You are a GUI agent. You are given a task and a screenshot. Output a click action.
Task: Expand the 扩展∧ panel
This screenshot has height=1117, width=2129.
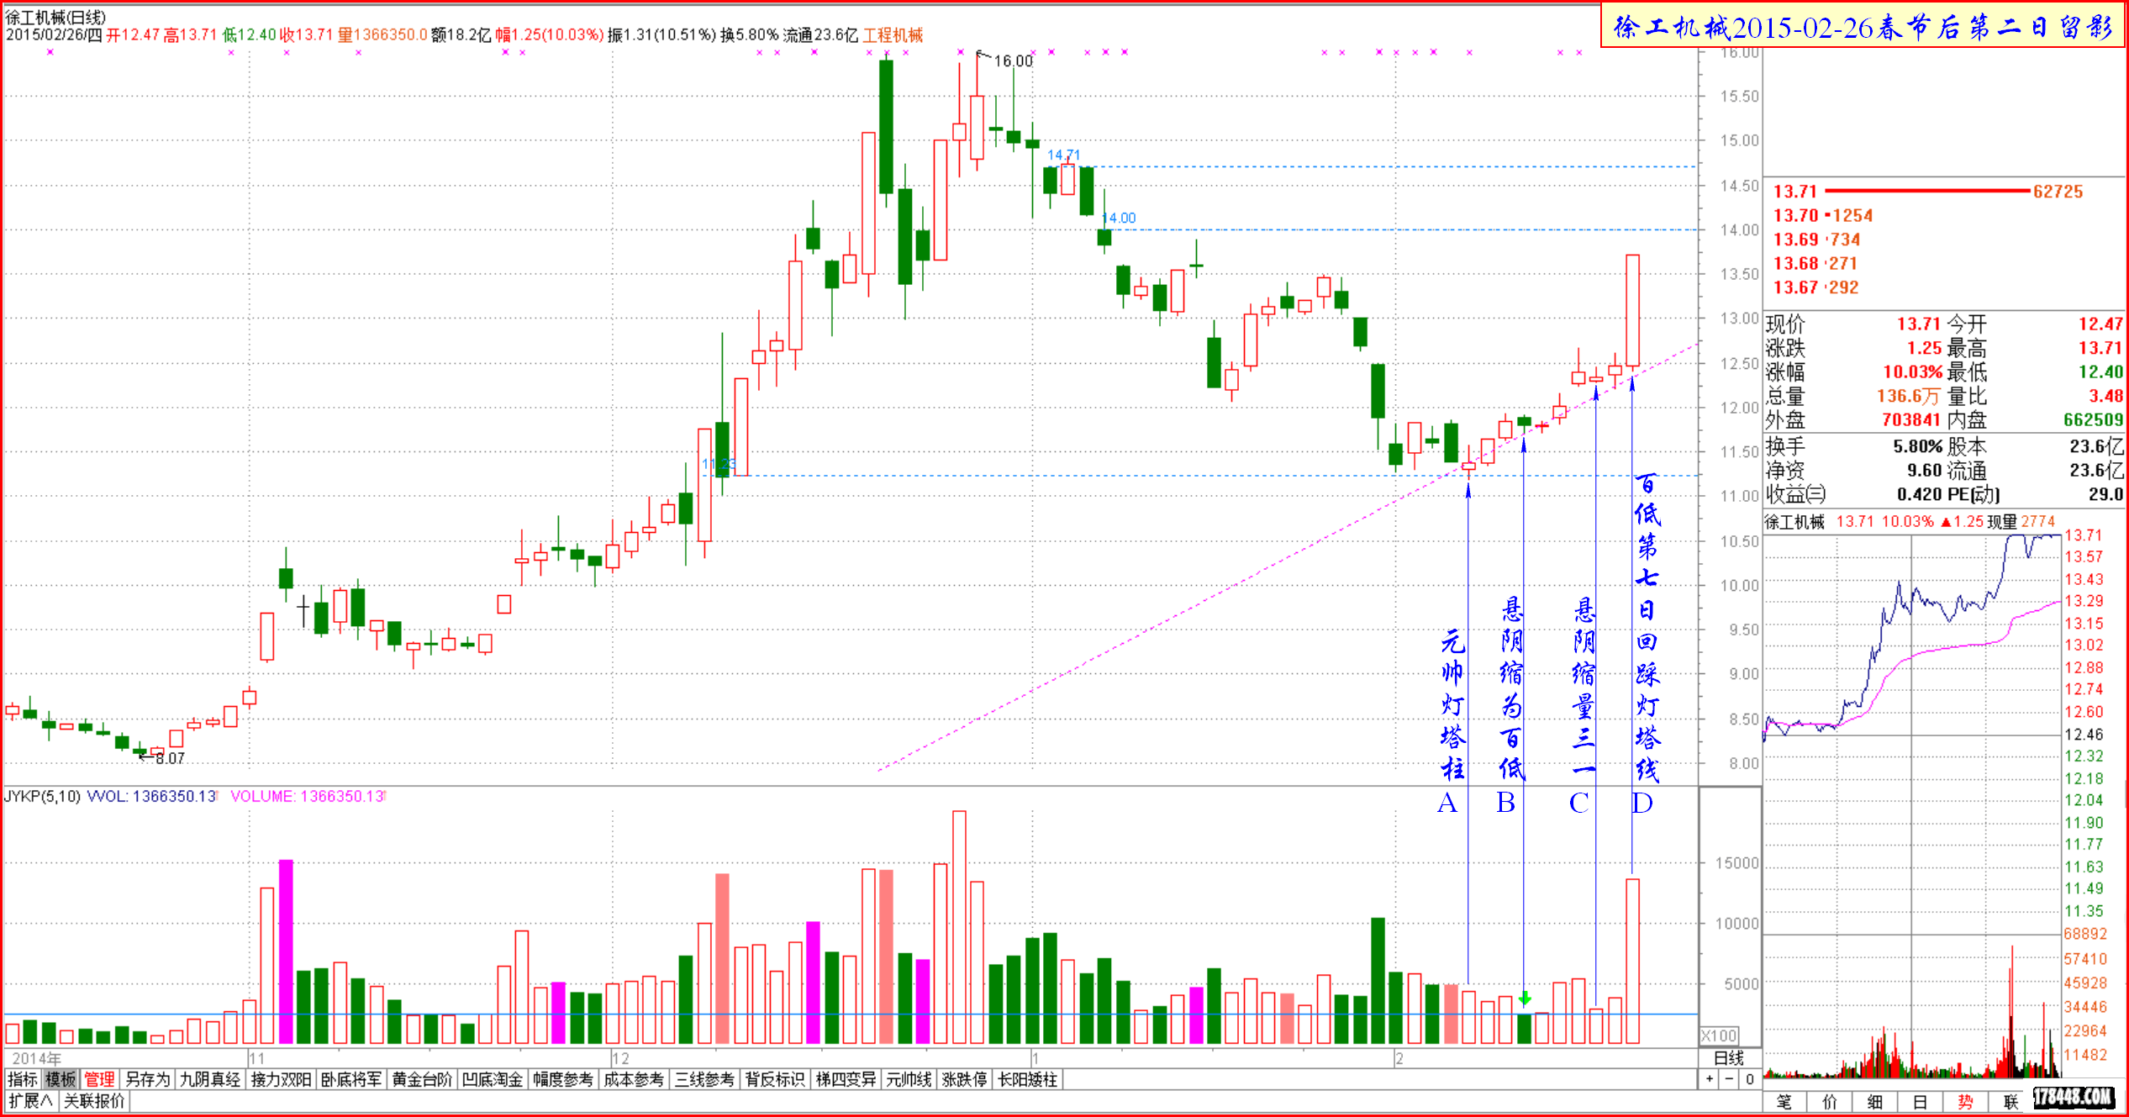click(x=30, y=1100)
